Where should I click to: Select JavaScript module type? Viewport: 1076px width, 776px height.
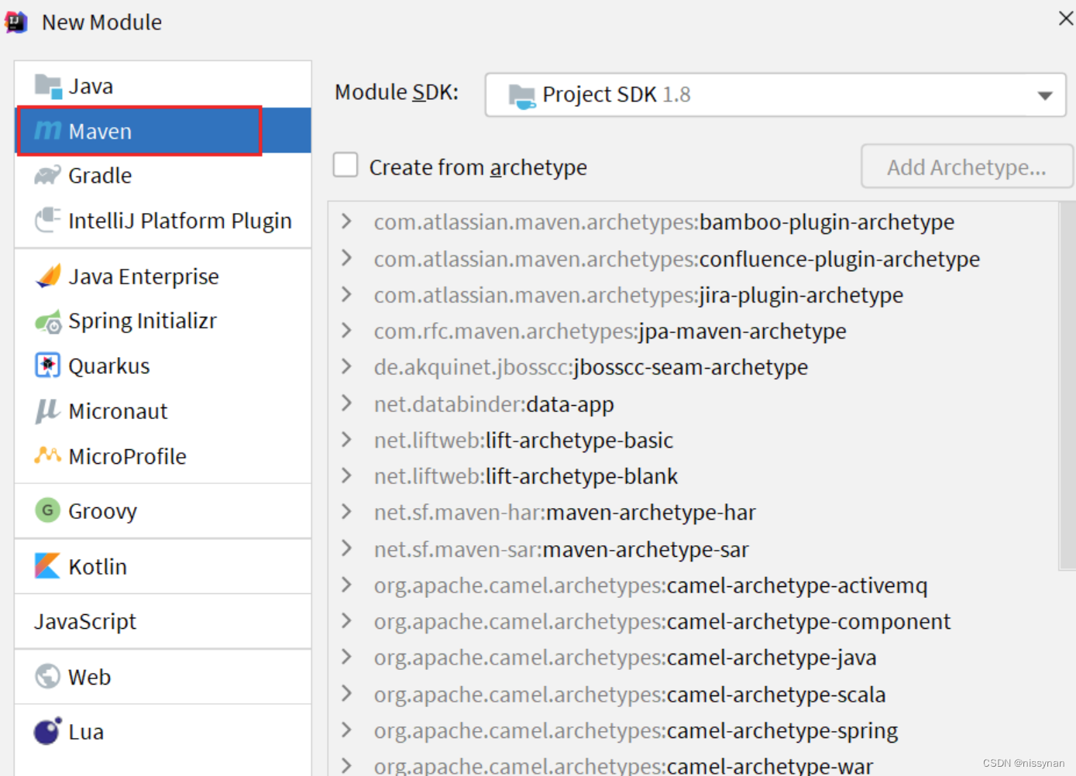[x=163, y=621]
